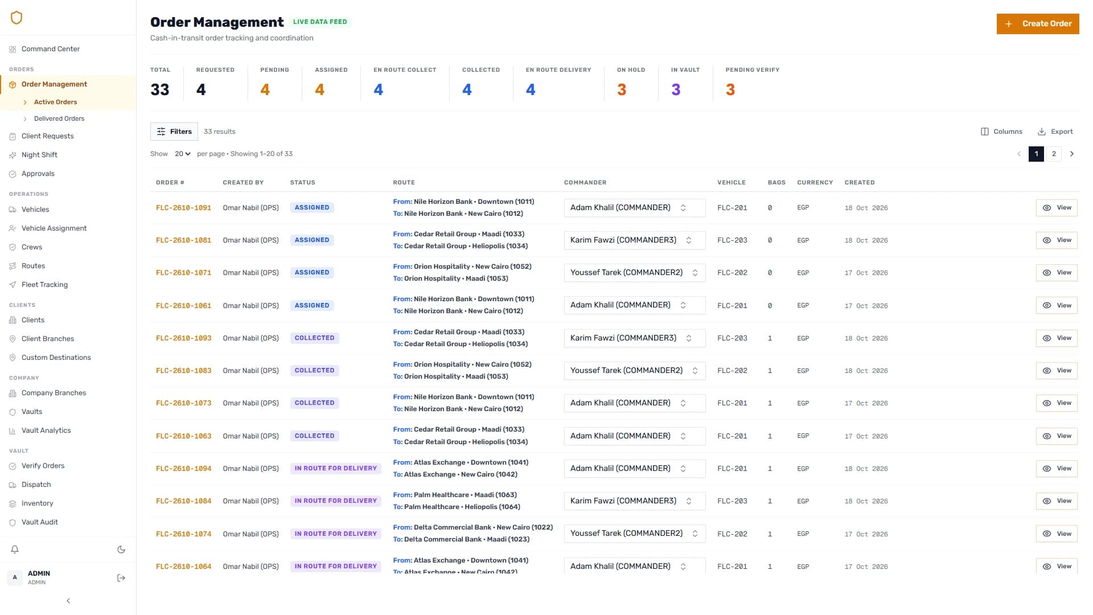Open the Filters panel
This screenshot has height=615, width=1093.
(174, 132)
